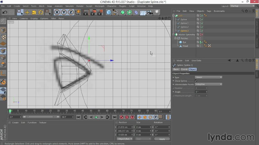Switch to the Coord. tab
The image size is (259, 145).
[x=184, y=69]
